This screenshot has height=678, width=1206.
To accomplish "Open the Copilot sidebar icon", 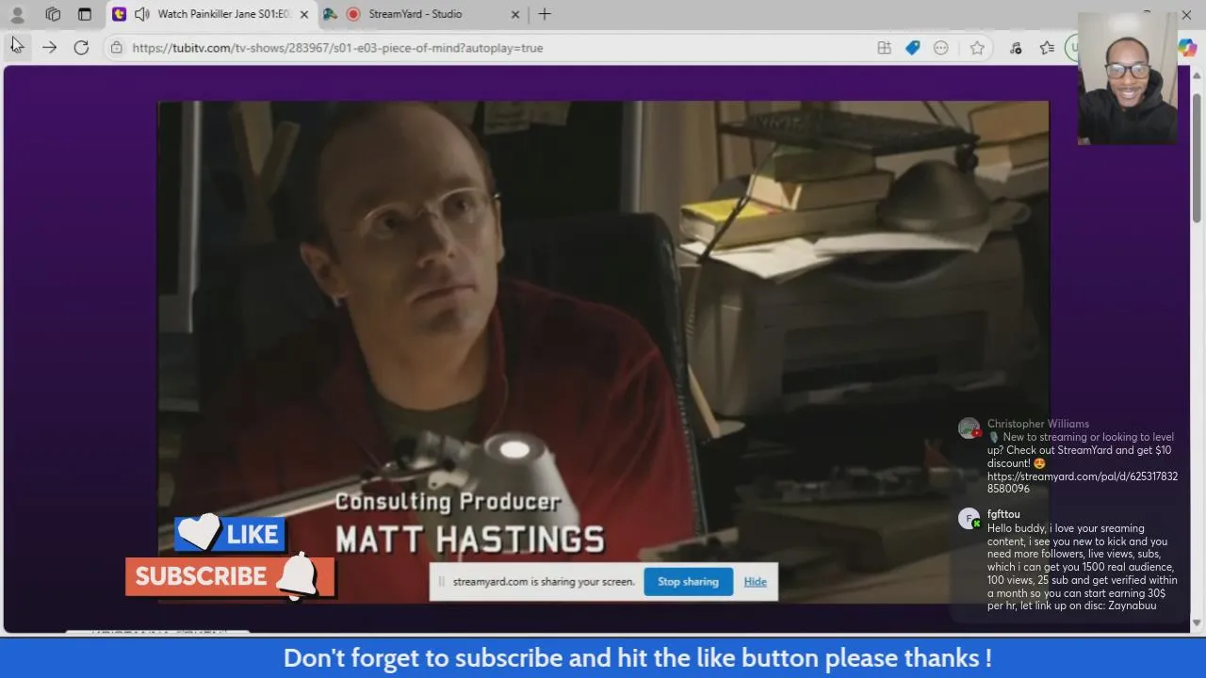I will point(1188,47).
